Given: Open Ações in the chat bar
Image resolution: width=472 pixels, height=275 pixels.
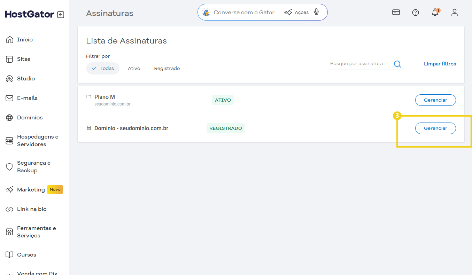Looking at the screenshot, I should click(297, 13).
